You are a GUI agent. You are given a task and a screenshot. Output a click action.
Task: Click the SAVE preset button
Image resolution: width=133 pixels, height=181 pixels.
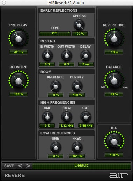(9, 166)
